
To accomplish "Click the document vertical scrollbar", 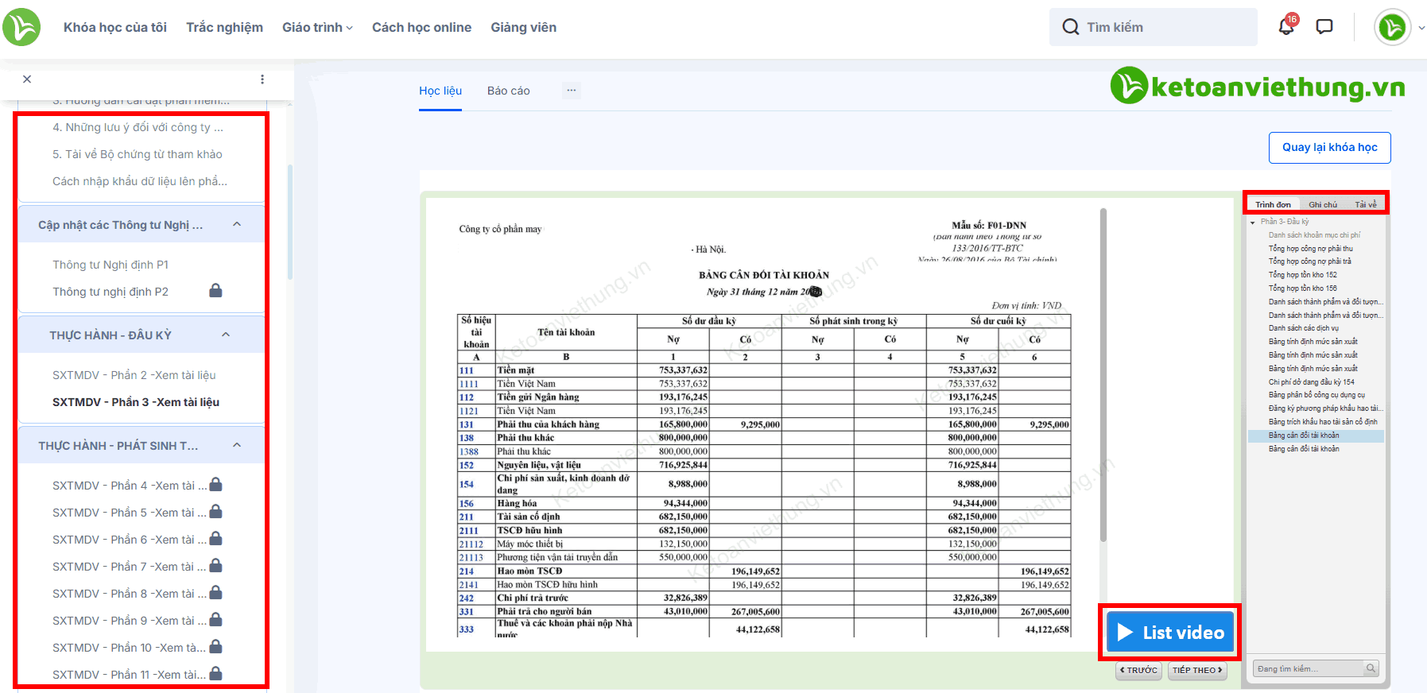I will (1103, 374).
